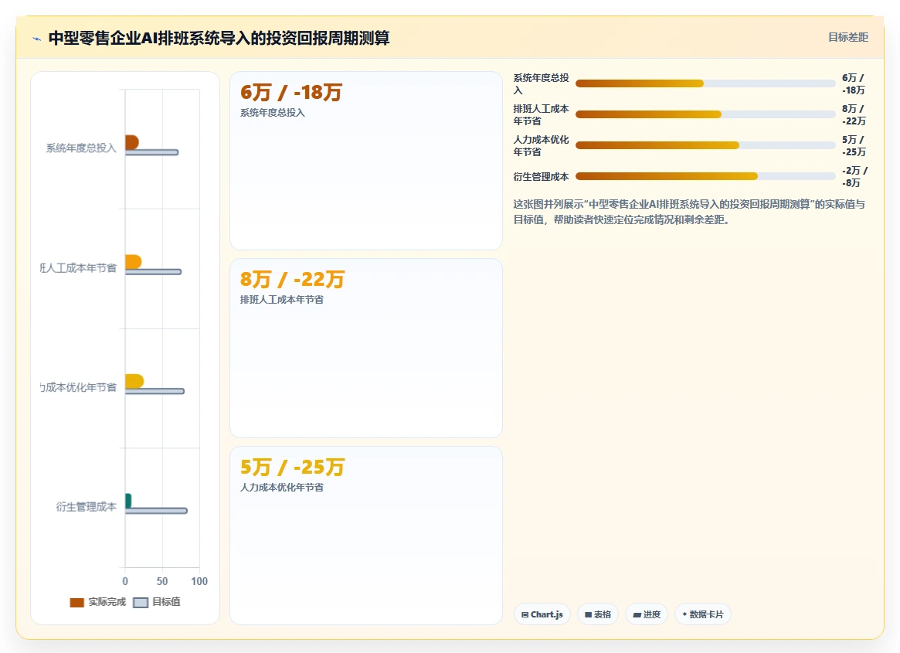Click the -2万 / -8万 progress value

pyautogui.click(x=854, y=177)
